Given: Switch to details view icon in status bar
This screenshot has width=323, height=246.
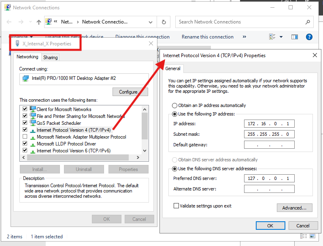Looking at the screenshot, I should (x=304, y=236).
